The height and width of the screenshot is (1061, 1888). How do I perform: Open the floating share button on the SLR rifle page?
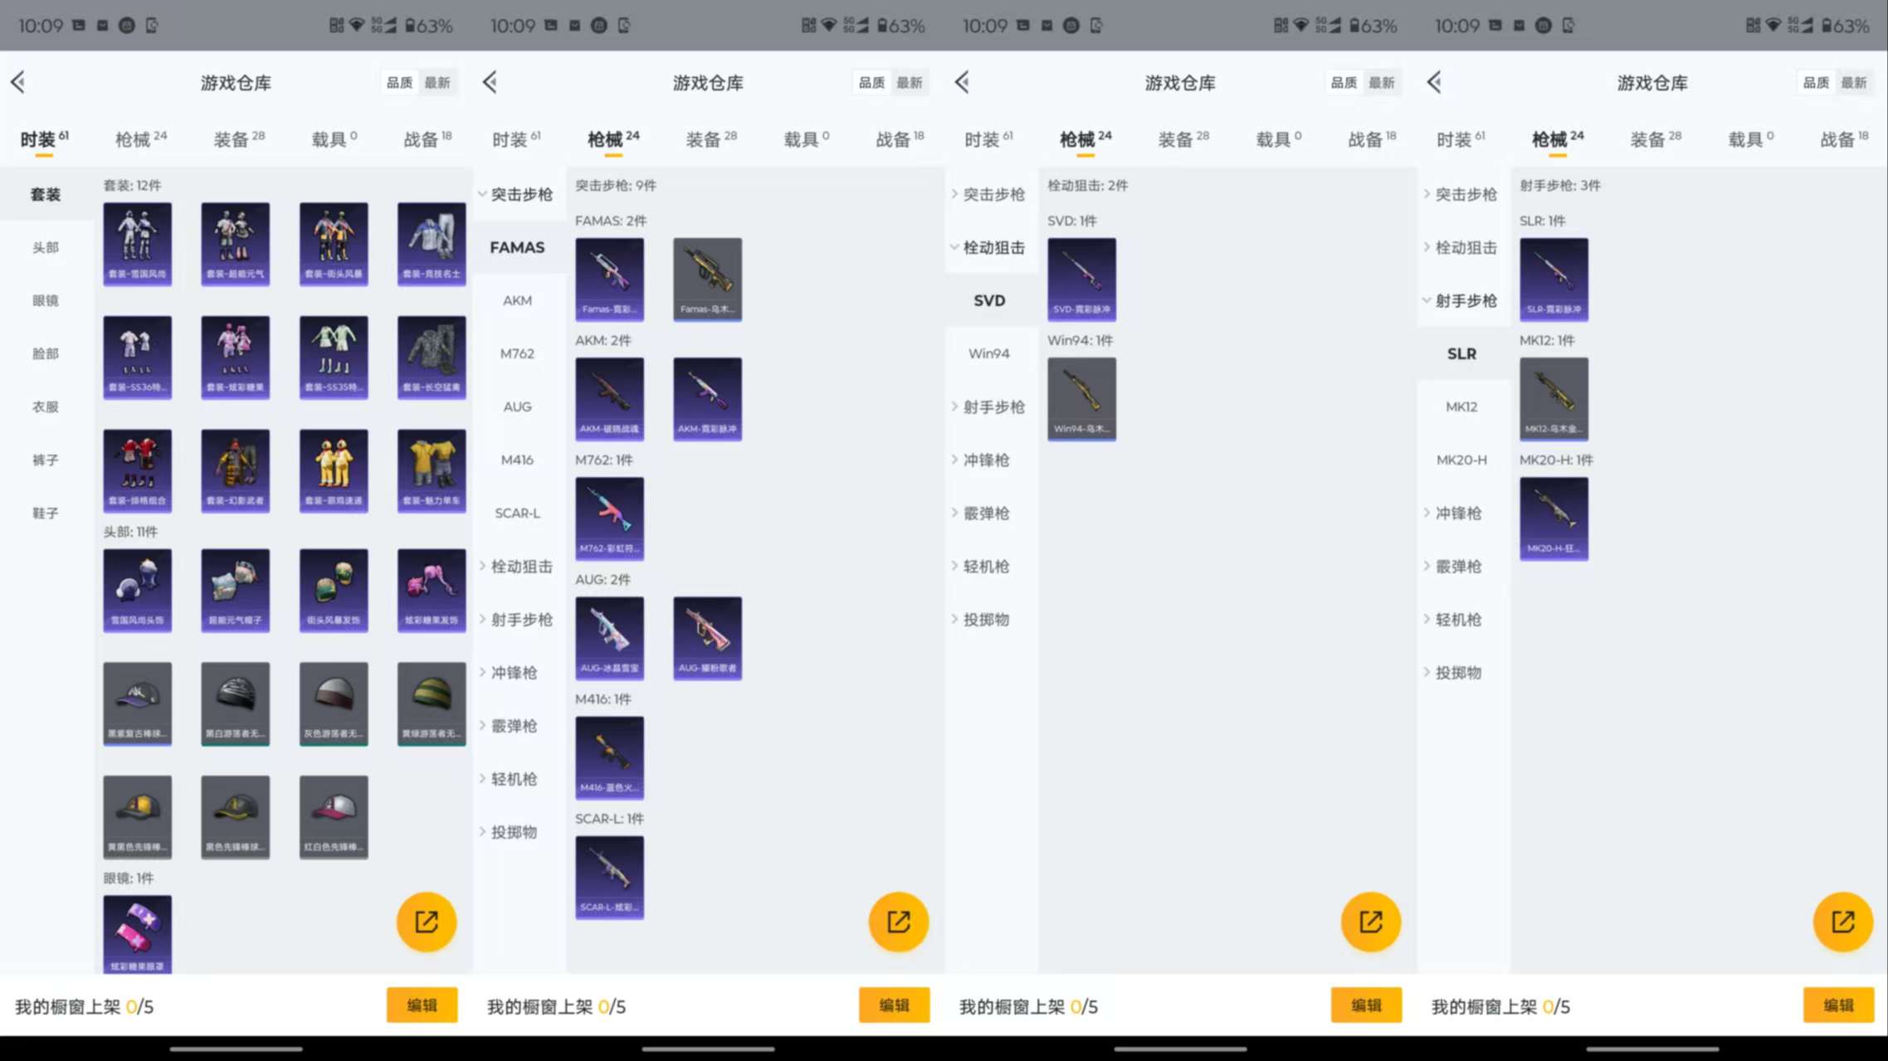[1842, 922]
